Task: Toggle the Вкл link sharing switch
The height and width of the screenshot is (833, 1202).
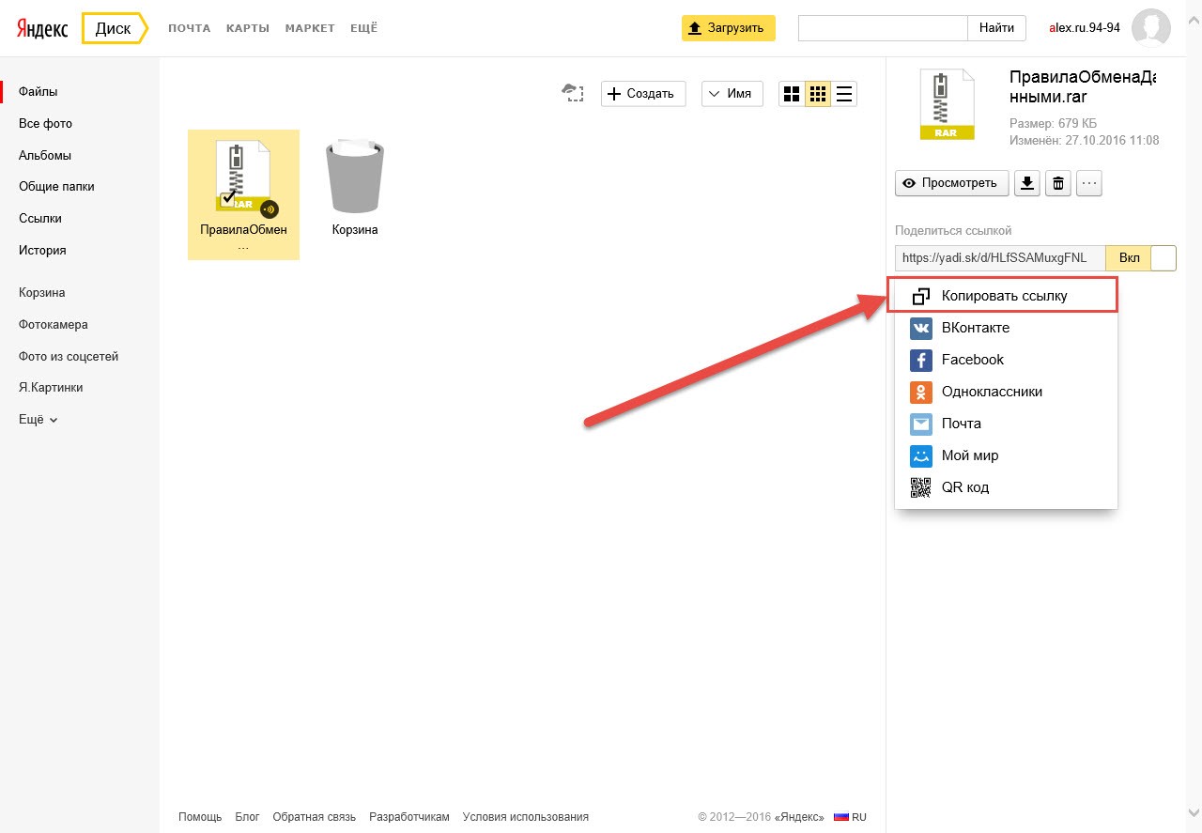Action: pyautogui.click(x=1141, y=258)
